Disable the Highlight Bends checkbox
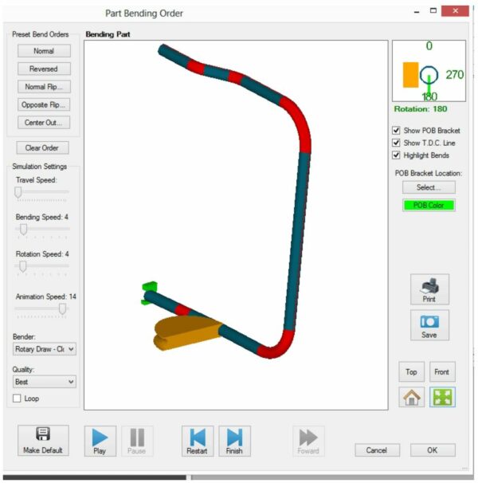 [396, 155]
